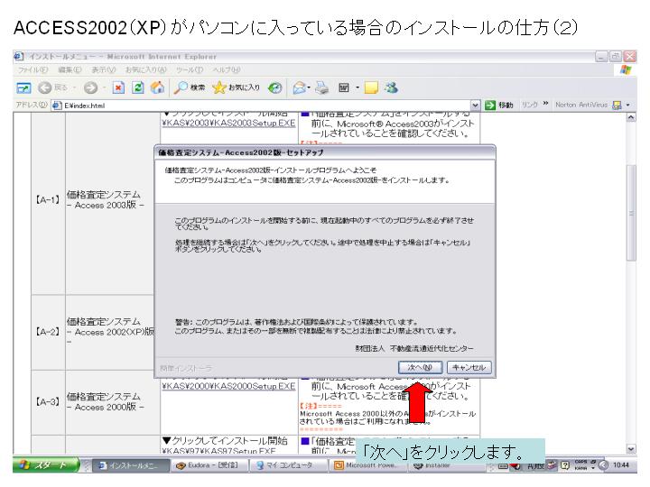Stop page loading with the red X icon
Screen dimensions: 650x487
click(x=118, y=87)
